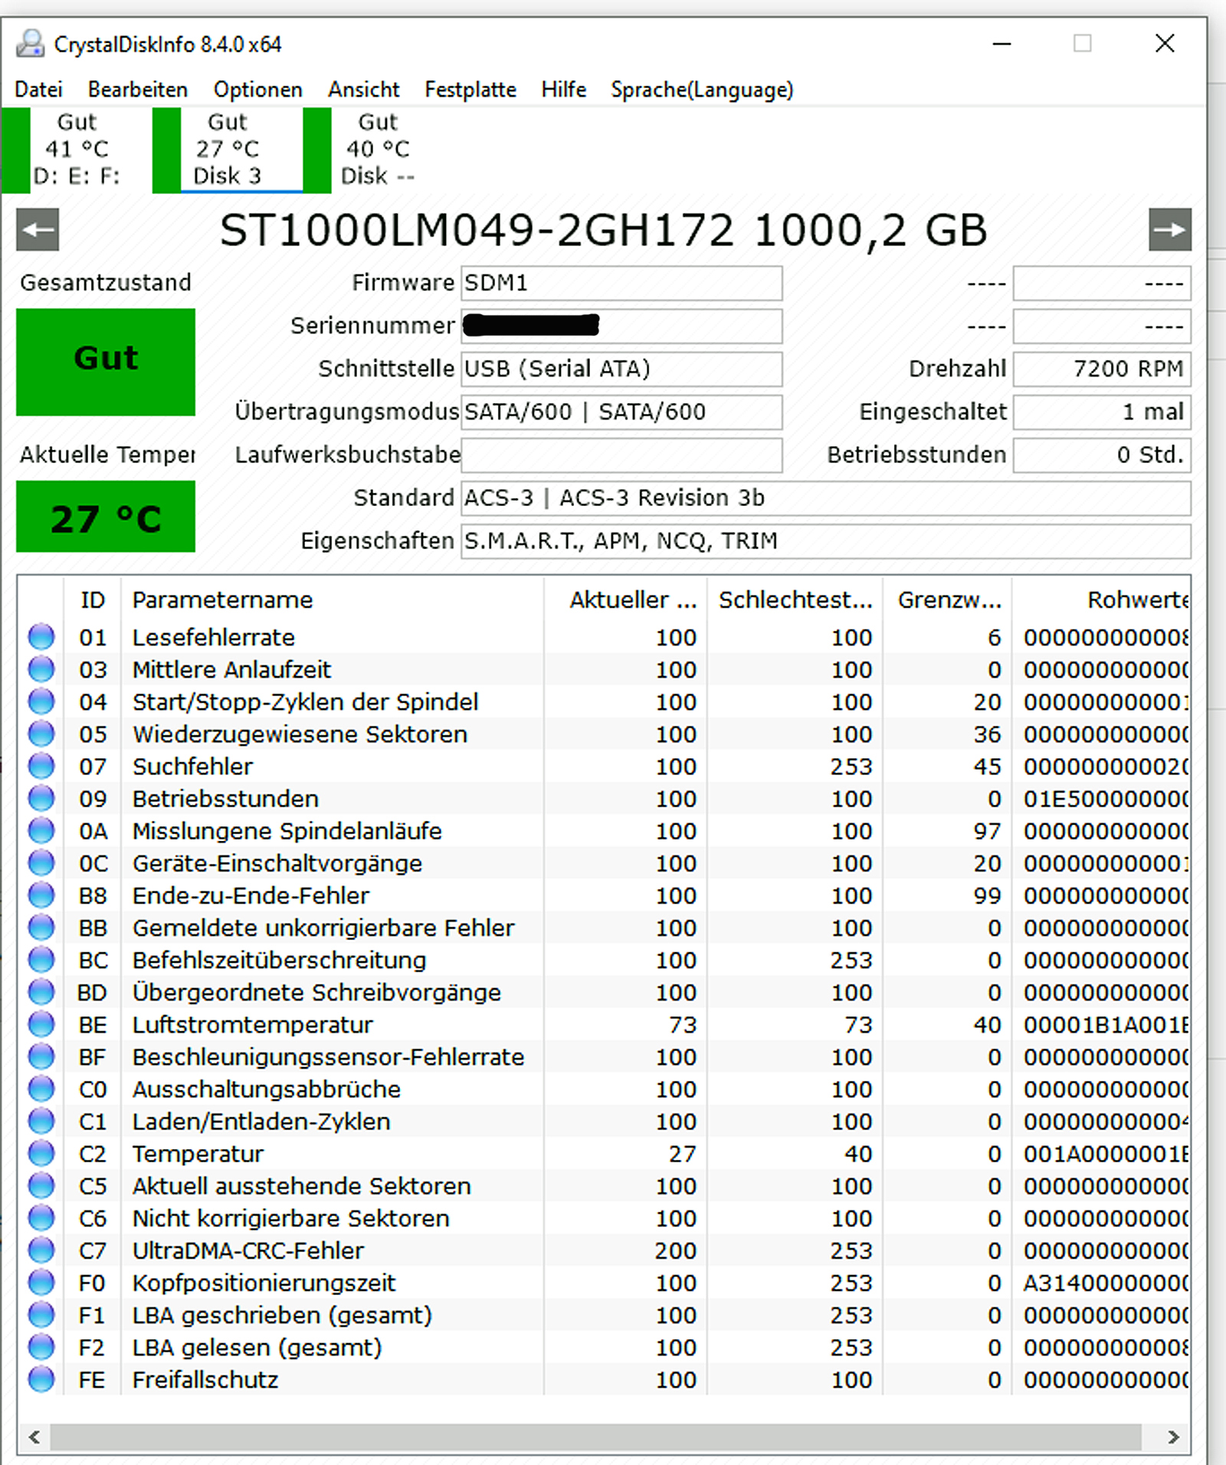Click the Firmware field SDM1
Image resolution: width=1226 pixels, height=1465 pixels.
pyautogui.click(x=621, y=284)
